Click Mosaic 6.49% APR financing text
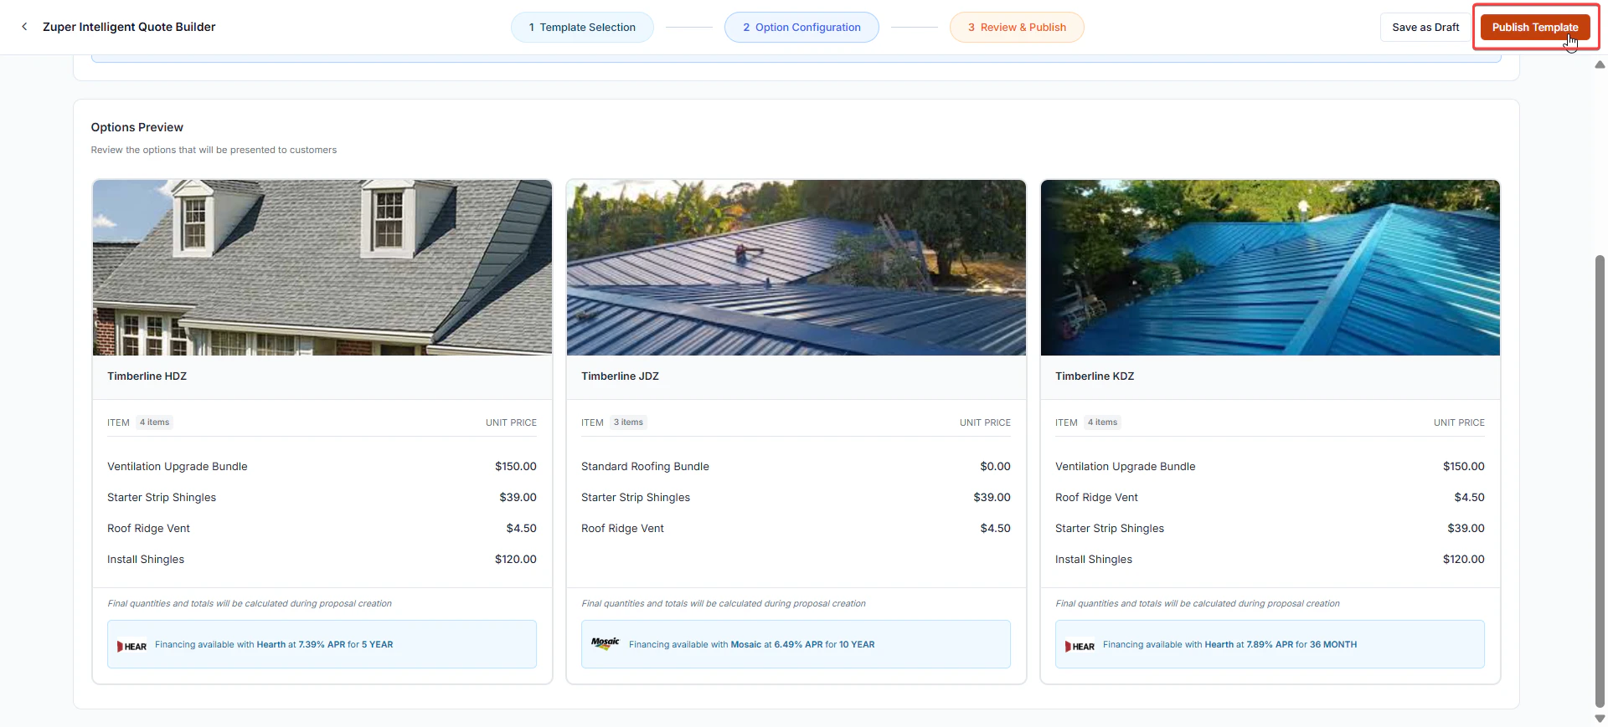 [751, 645]
